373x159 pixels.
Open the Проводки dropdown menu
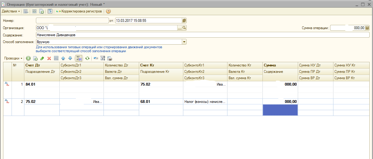pos(13,58)
